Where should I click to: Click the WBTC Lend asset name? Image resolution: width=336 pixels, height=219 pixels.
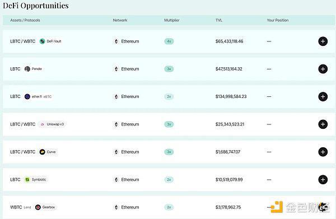[21, 207]
